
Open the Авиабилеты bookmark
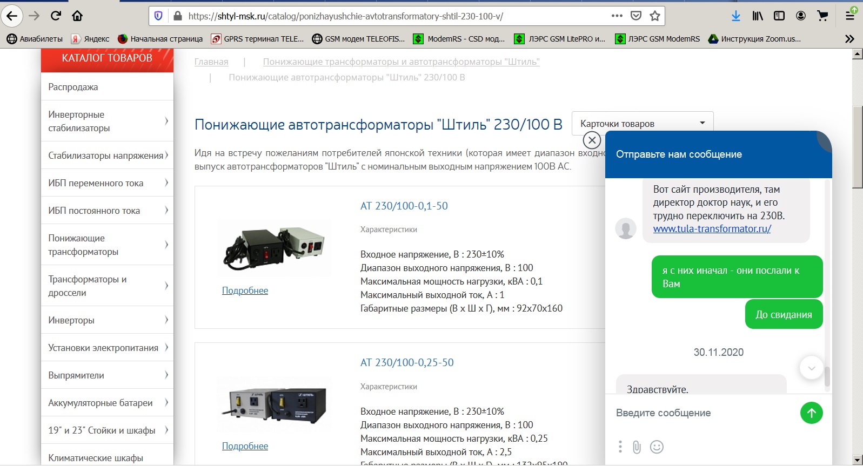(35, 39)
